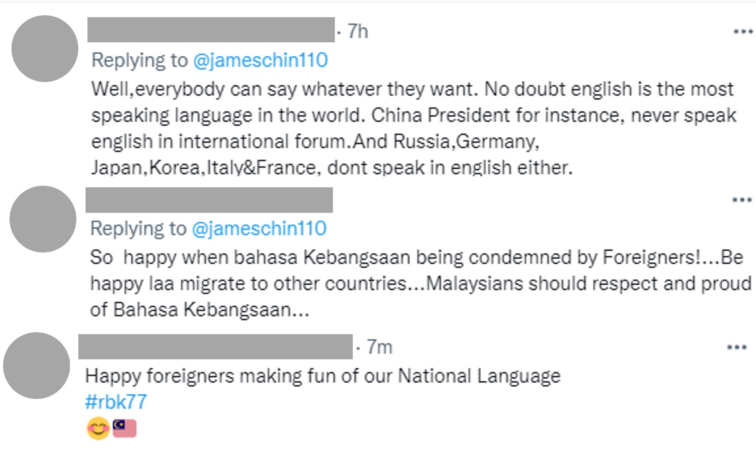Click the redacted username next to 7h
The height and width of the screenshot is (452, 756).
[211, 30]
